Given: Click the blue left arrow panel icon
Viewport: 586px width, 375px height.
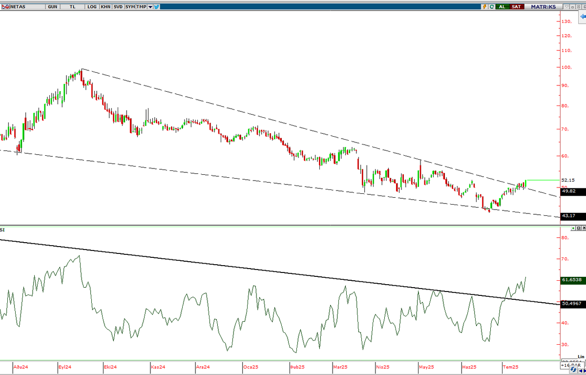Looking at the screenshot, I should [x=583, y=17].
